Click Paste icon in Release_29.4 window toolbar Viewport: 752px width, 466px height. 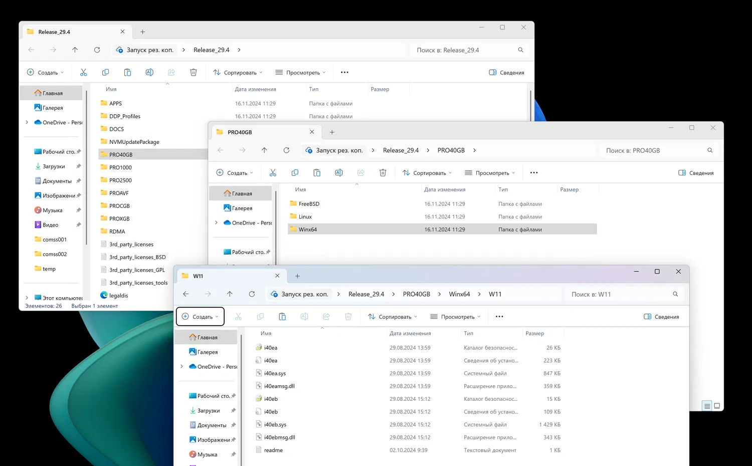click(127, 72)
